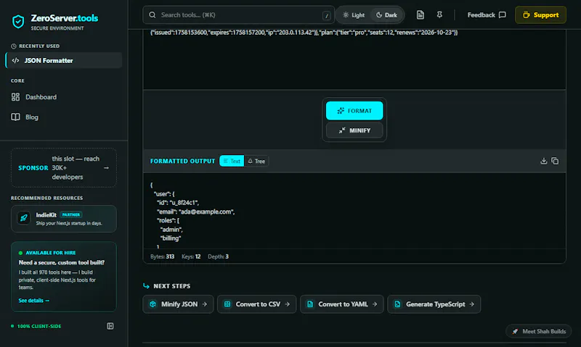The height and width of the screenshot is (347, 581).
Task: Click the AVAILABLE FOR HIRE heading
Action: click(51, 253)
